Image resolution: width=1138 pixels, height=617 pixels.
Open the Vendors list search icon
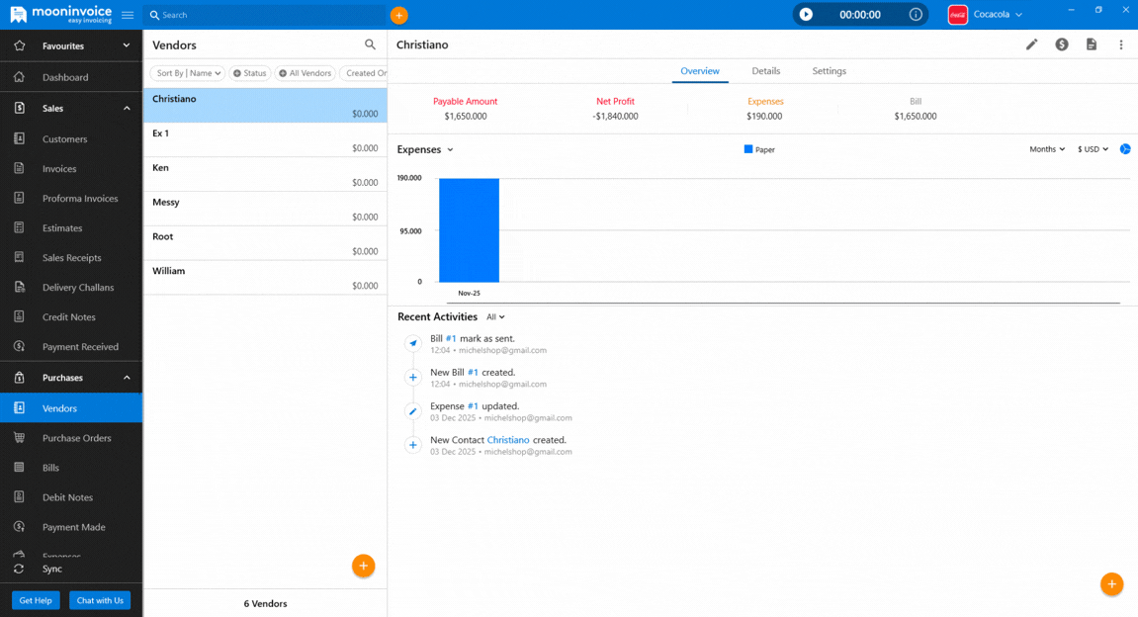(x=370, y=44)
